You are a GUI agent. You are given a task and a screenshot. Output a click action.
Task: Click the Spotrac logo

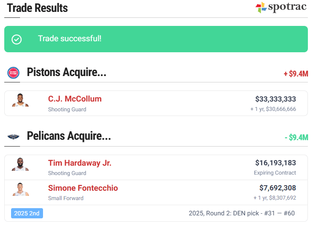click(x=281, y=8)
